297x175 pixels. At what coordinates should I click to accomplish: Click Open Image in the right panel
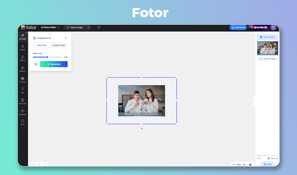(267, 59)
